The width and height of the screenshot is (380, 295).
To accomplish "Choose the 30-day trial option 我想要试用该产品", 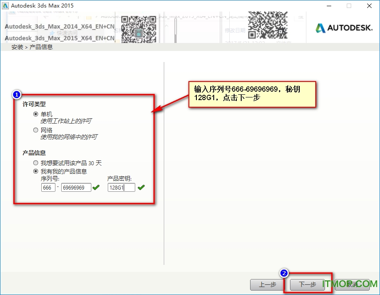I will pos(35,163).
